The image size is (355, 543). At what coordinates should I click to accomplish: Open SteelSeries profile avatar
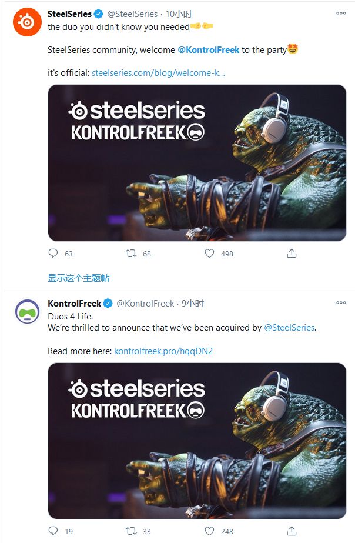(x=27, y=22)
